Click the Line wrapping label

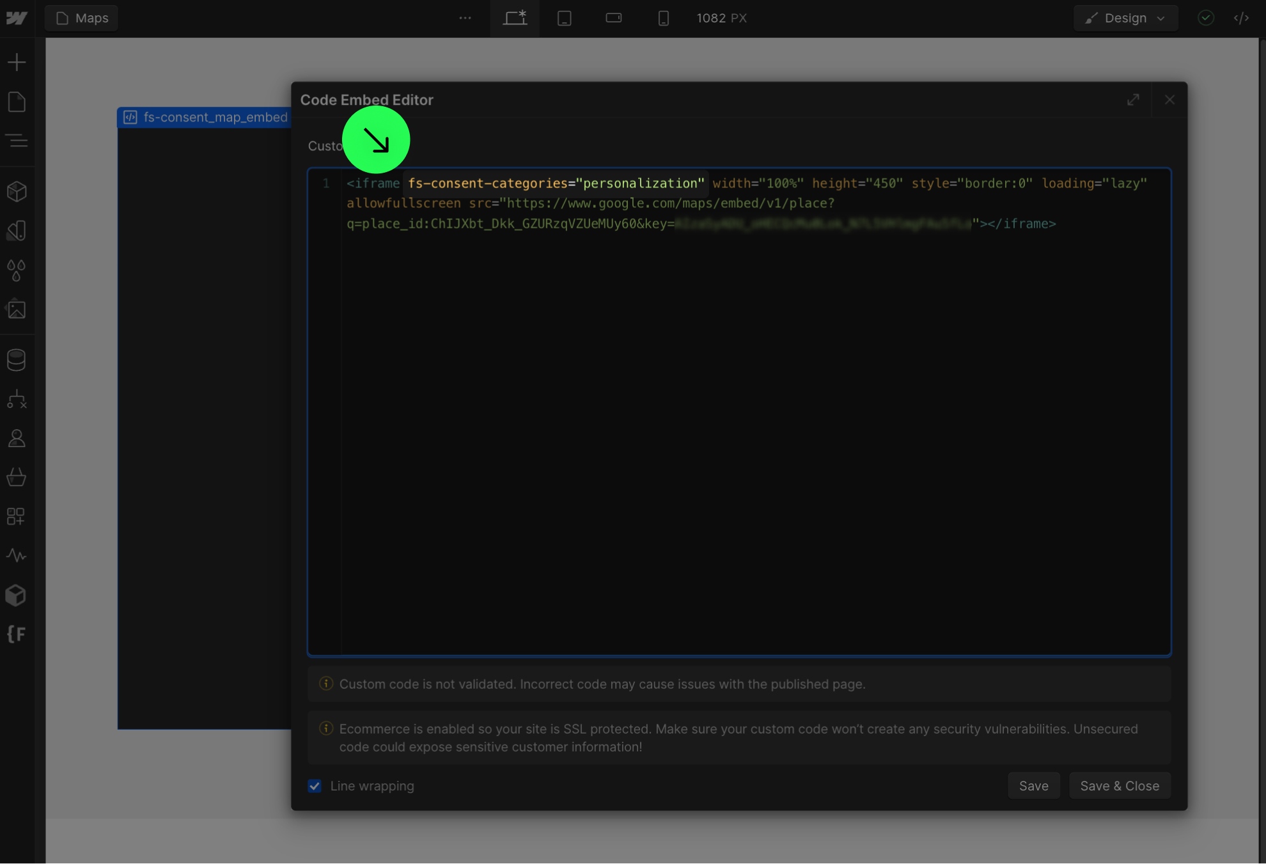click(x=372, y=786)
